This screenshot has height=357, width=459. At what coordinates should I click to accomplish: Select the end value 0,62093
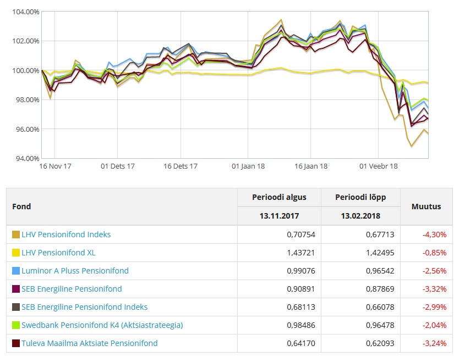(x=380, y=343)
